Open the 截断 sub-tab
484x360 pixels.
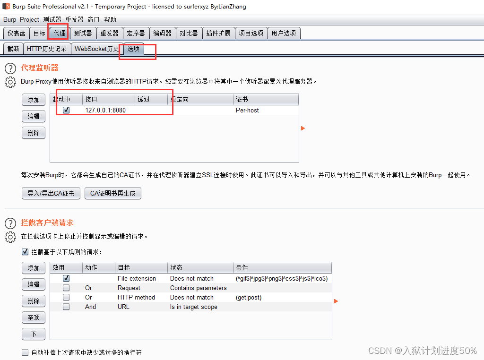pos(13,49)
